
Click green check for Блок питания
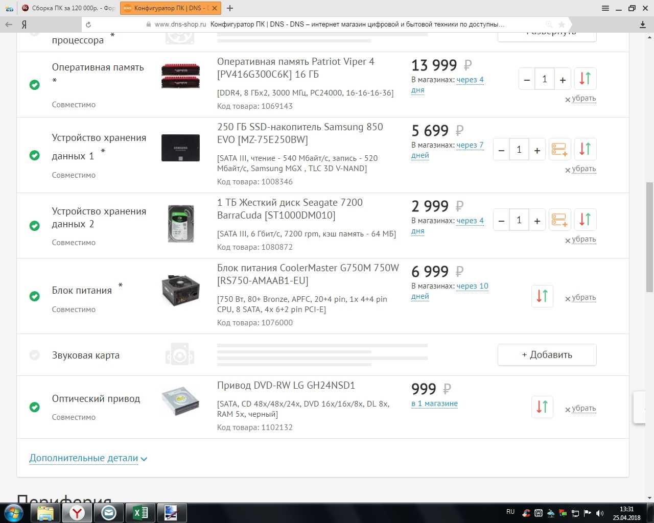click(x=35, y=296)
